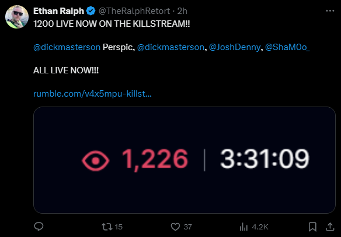The image size is (341, 237).
Task: Click the red eye viewer icon in image
Action: coord(96,161)
